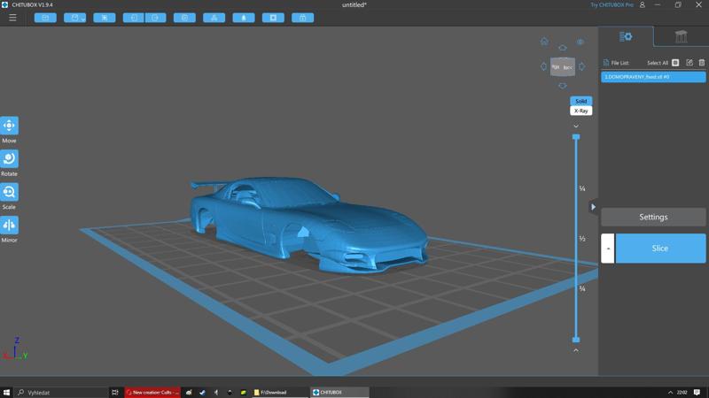Click the Open file toolbar button
The image size is (709, 398).
pyautogui.click(x=45, y=18)
